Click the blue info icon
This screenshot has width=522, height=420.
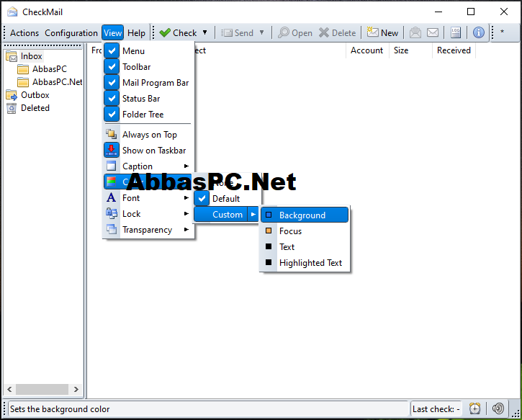[x=478, y=32]
